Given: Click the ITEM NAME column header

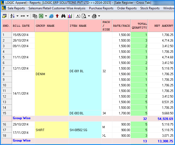Looking at the screenshot, I should [x=85, y=26].
